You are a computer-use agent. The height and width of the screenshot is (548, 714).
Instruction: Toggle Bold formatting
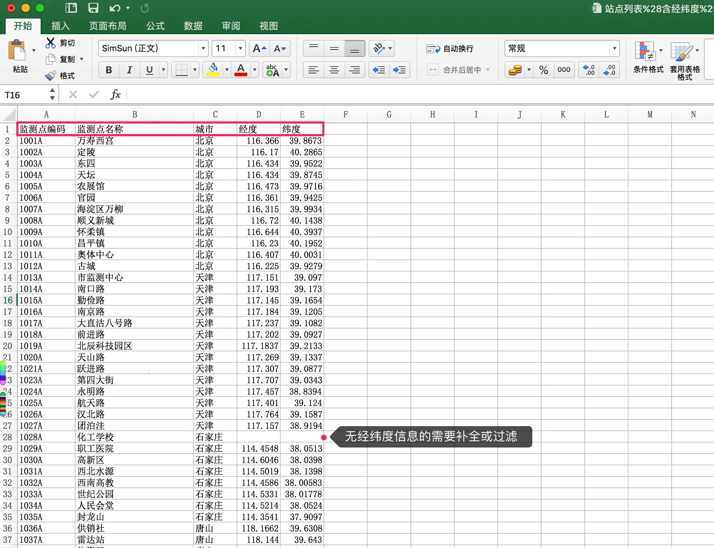click(x=109, y=70)
